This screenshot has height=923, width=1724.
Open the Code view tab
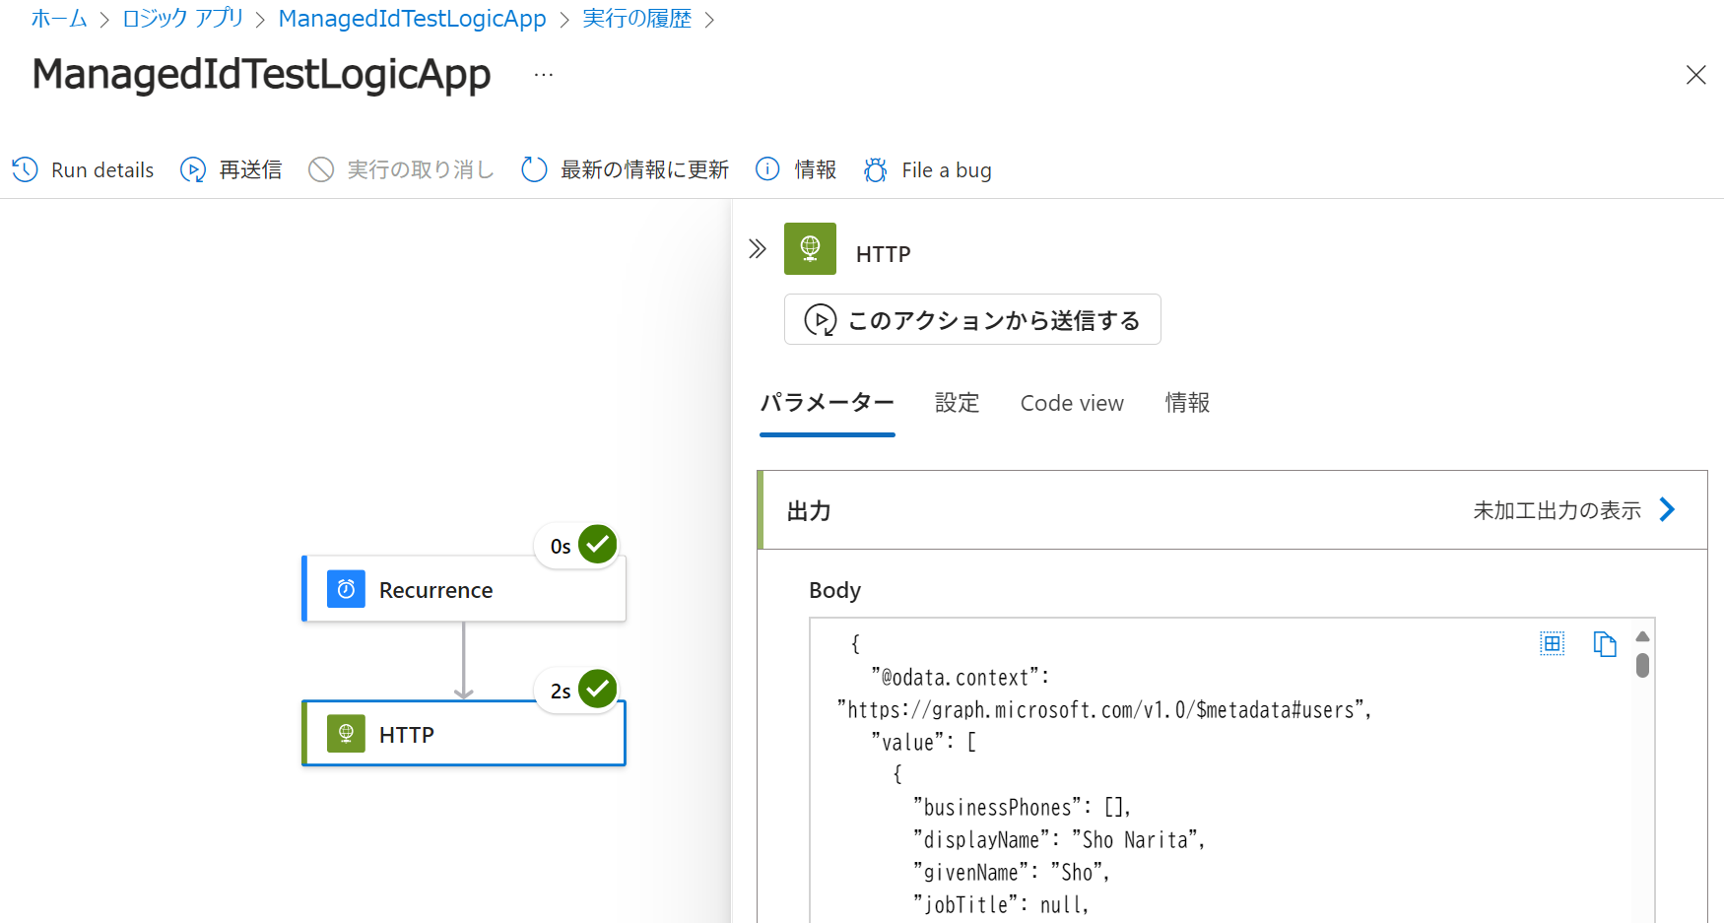[1071, 403]
